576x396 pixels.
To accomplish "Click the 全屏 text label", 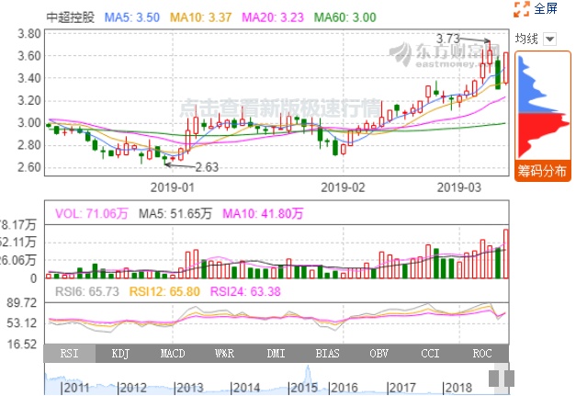I will tap(546, 9).
